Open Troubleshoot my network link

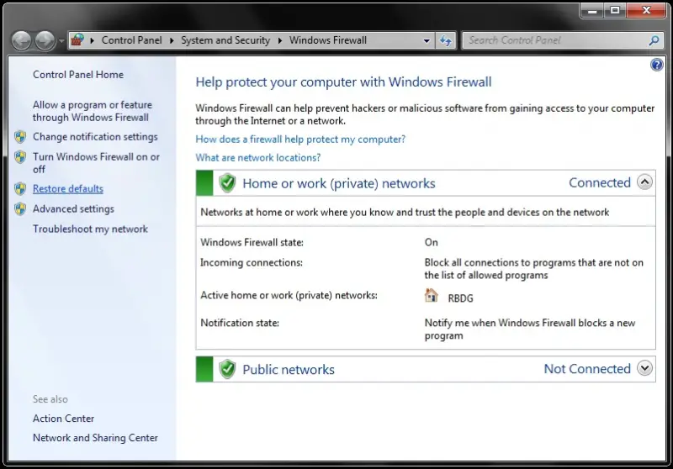(90, 229)
